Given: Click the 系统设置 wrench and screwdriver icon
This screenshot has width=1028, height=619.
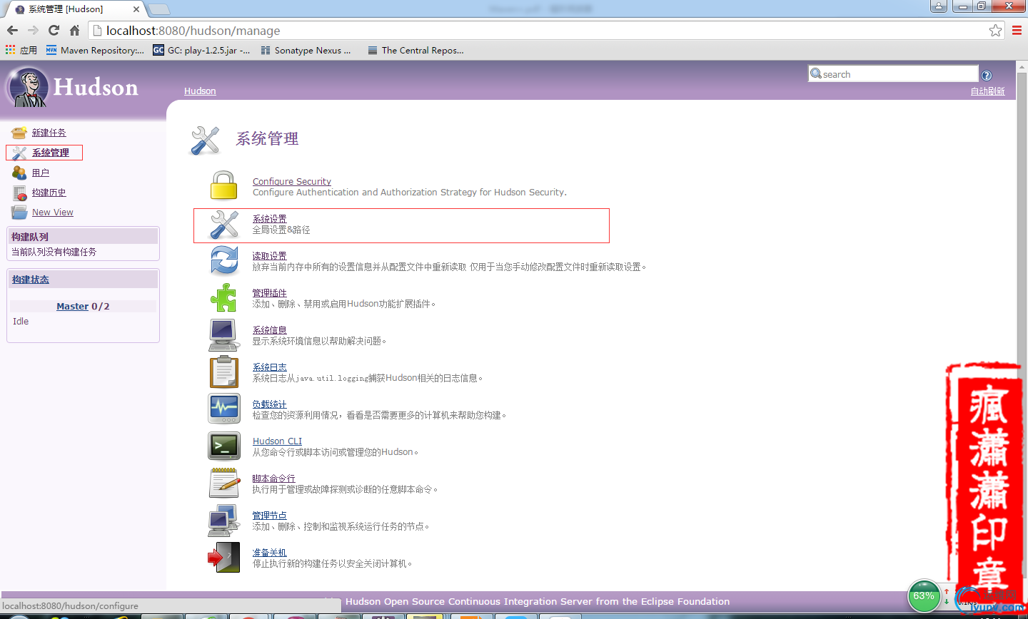Looking at the screenshot, I should (223, 225).
